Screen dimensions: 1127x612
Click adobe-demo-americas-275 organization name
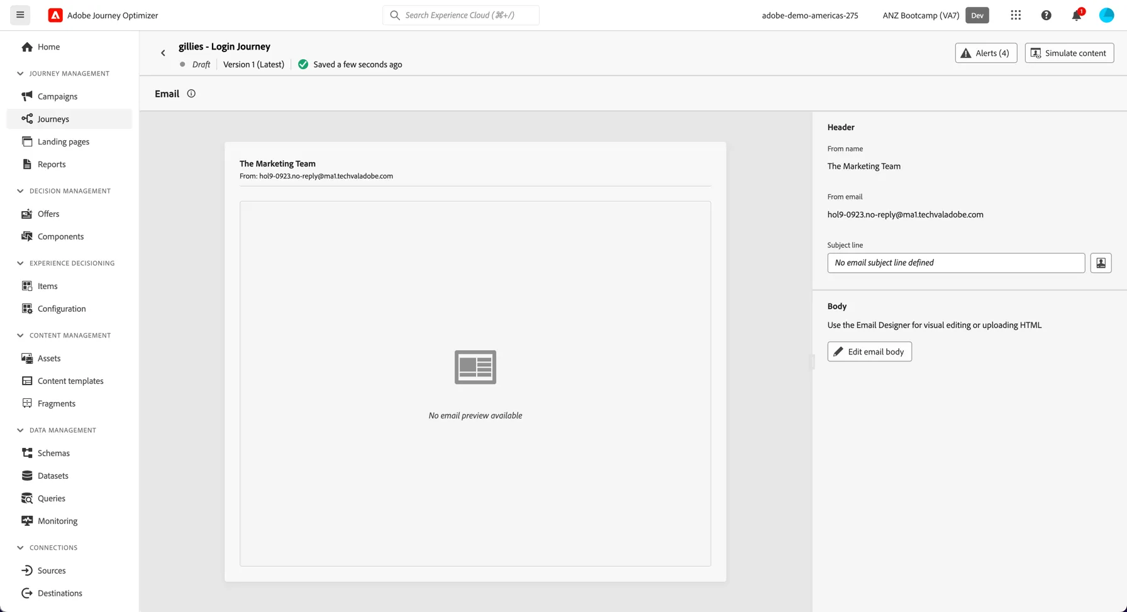810,15
